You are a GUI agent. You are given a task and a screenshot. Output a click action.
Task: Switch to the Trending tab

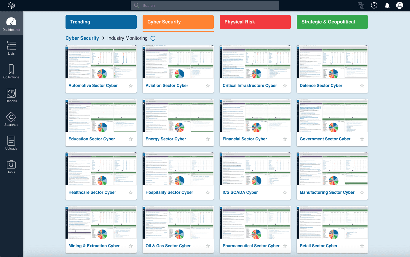click(x=101, y=22)
